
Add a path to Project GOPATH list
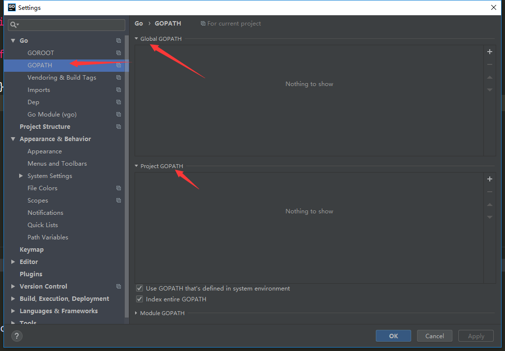point(490,179)
